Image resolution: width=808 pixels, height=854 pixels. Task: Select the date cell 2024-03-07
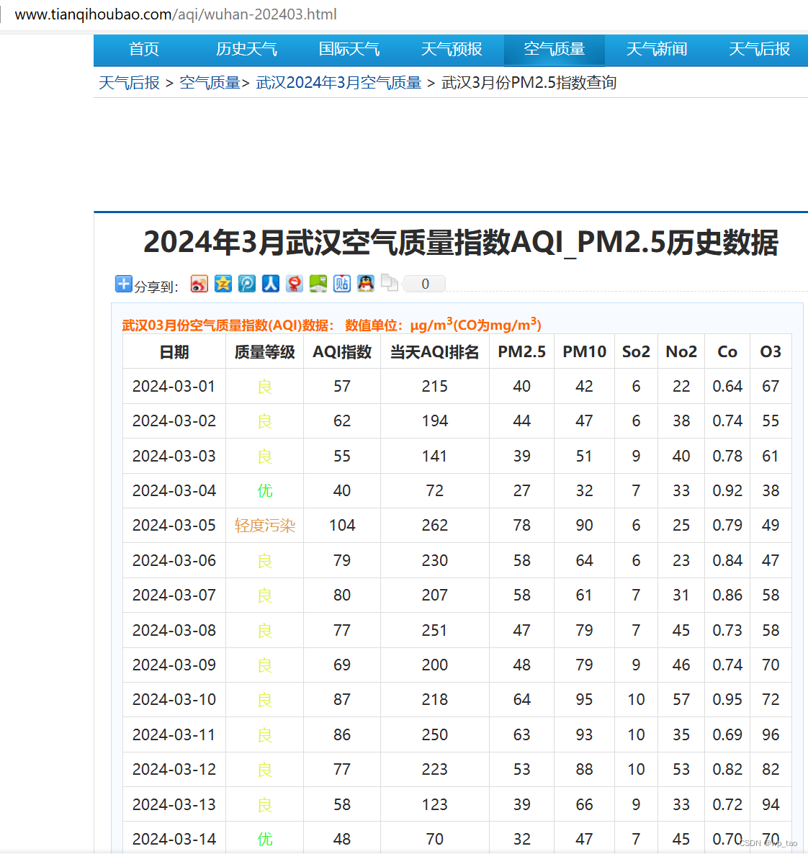pyautogui.click(x=174, y=595)
